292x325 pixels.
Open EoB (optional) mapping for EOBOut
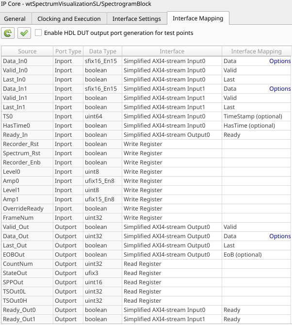[257, 255]
